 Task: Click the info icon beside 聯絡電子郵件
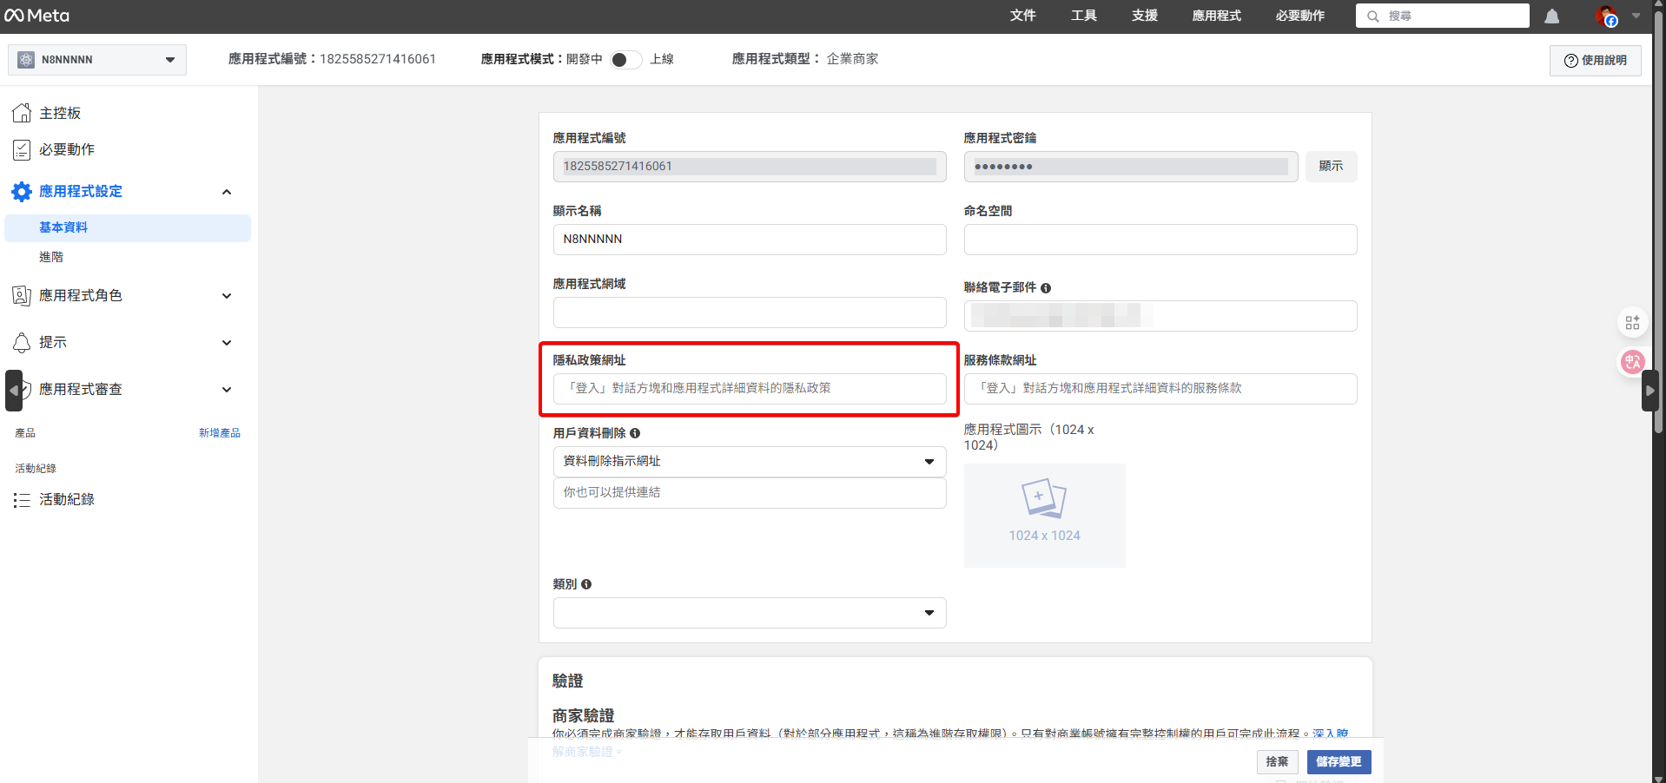[1046, 287]
